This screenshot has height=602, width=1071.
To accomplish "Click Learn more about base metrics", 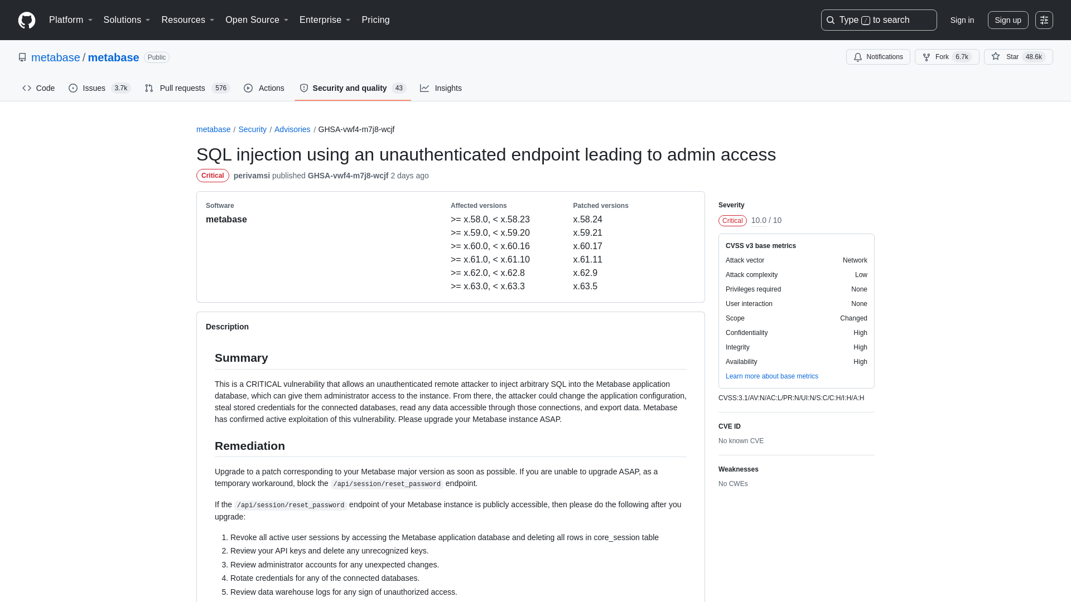I will click(772, 376).
